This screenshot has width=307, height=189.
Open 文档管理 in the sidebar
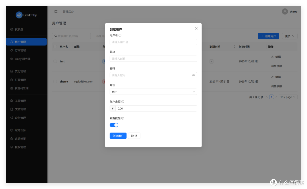click(x=26, y=109)
